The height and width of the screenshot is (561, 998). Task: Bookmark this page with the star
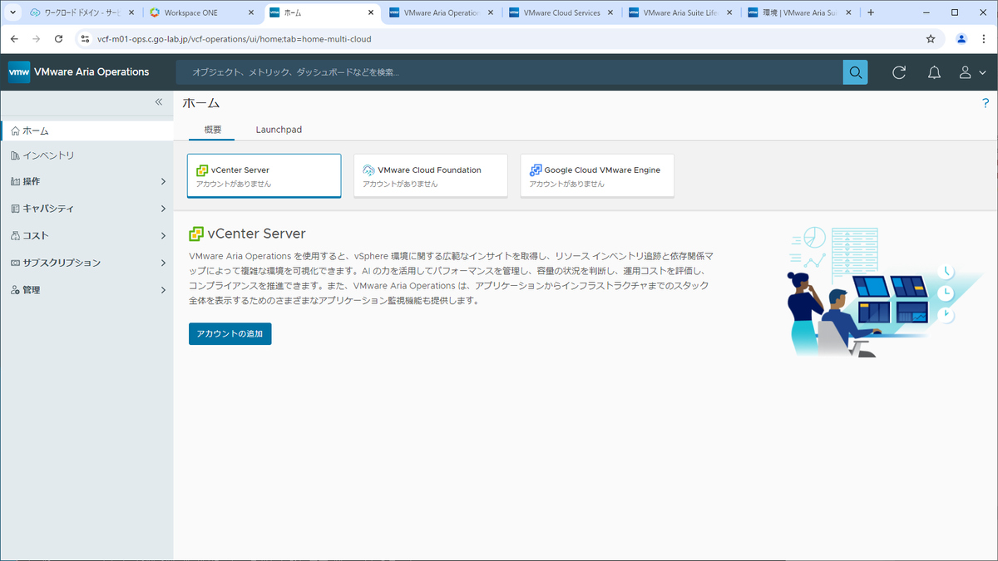(x=931, y=38)
